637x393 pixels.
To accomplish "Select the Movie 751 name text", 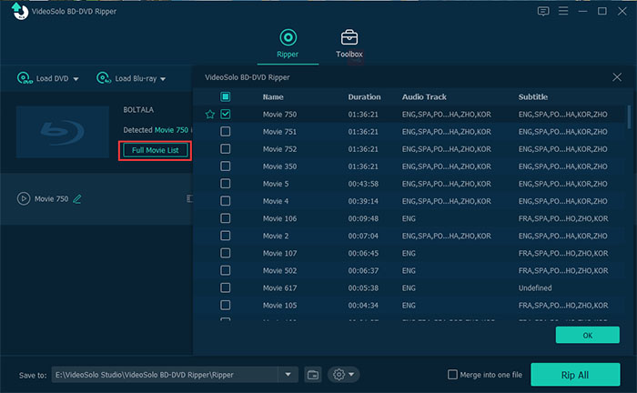I will pyautogui.click(x=279, y=132).
